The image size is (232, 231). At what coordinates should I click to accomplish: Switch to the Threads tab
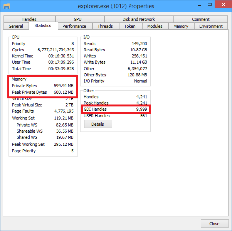pos(106,26)
